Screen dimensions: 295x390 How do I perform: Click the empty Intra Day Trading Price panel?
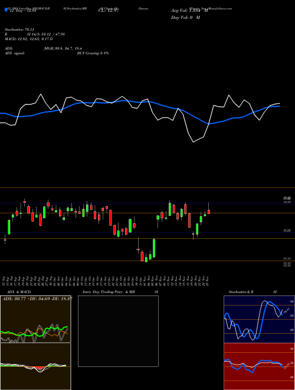tap(118, 331)
